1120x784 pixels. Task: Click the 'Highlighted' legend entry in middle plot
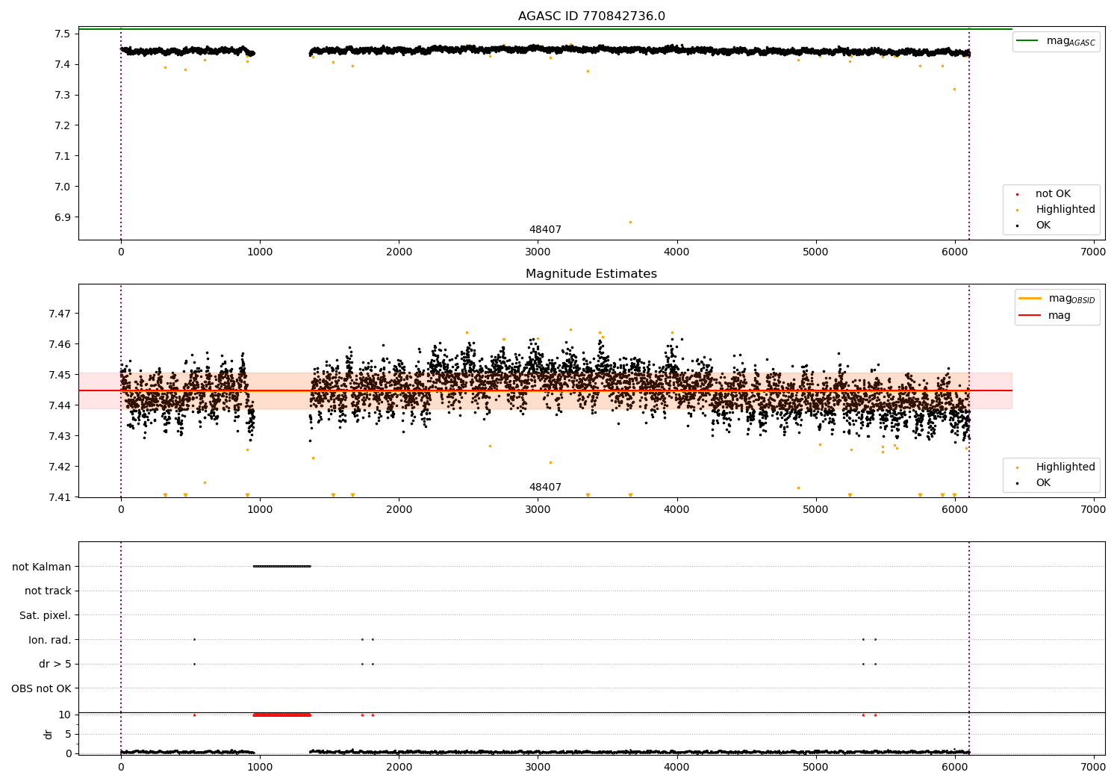1056,467
